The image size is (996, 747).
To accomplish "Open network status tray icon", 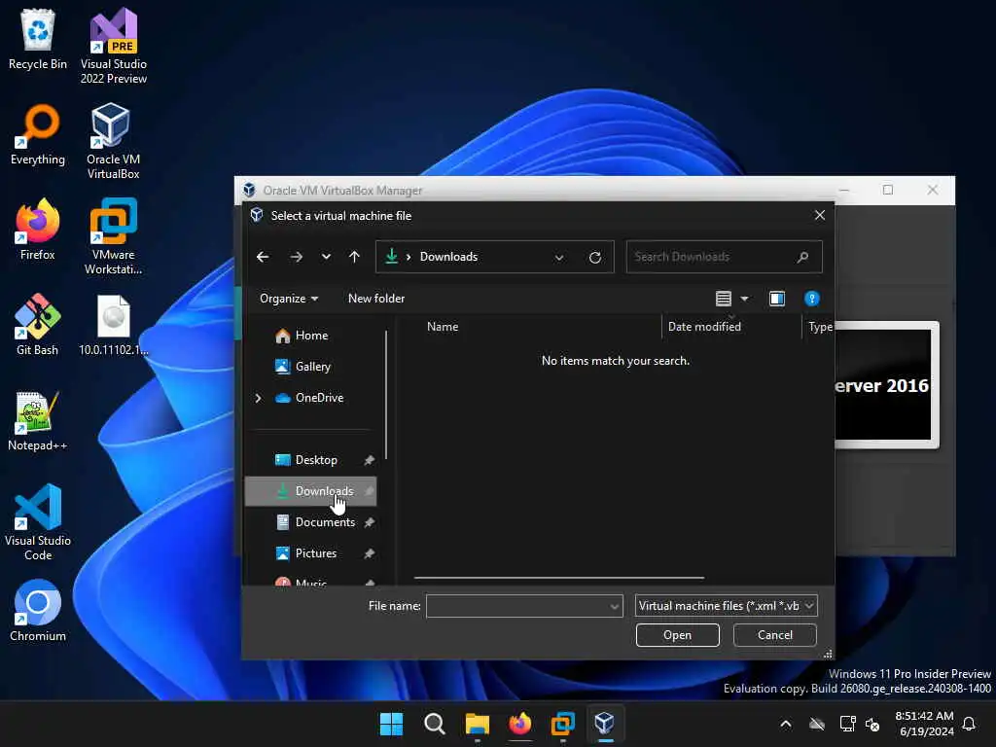I will pos(847,724).
